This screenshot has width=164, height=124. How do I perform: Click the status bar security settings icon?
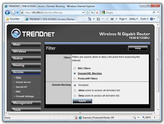point(134,117)
